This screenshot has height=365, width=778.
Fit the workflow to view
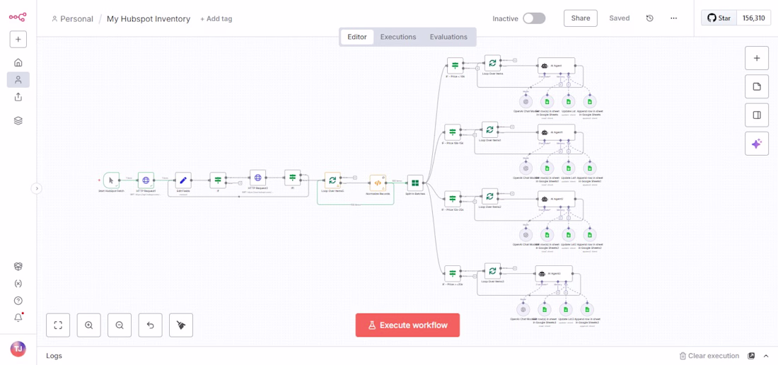(58, 325)
